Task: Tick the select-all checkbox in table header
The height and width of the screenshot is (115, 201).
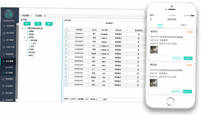Action: click(x=67, y=30)
